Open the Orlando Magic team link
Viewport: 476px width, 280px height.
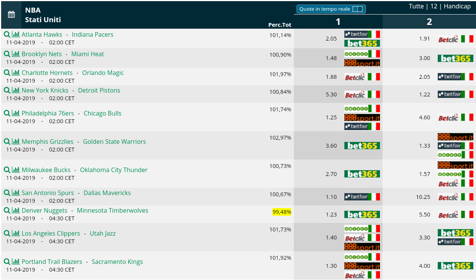click(103, 73)
